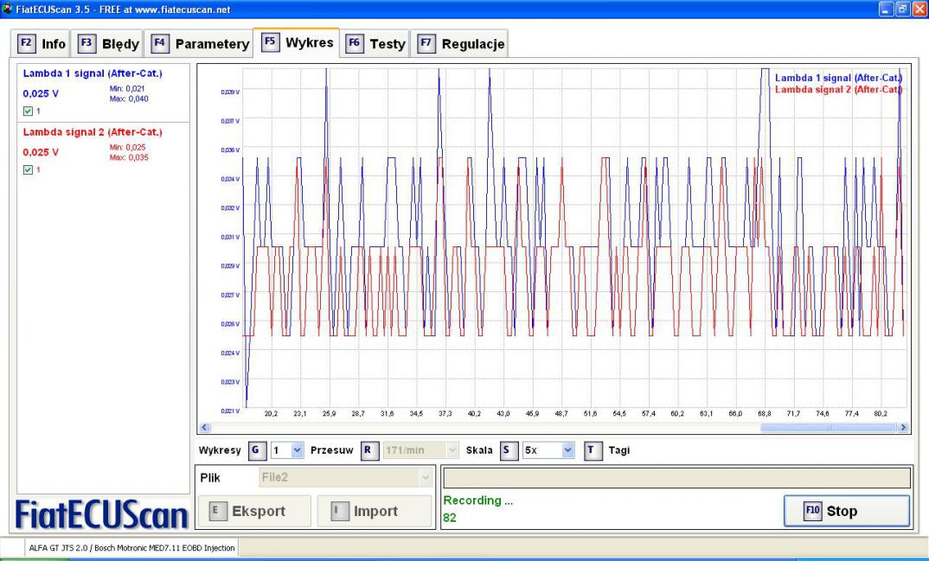Uncheck the Lambda signal 2 checkbox

coord(28,169)
